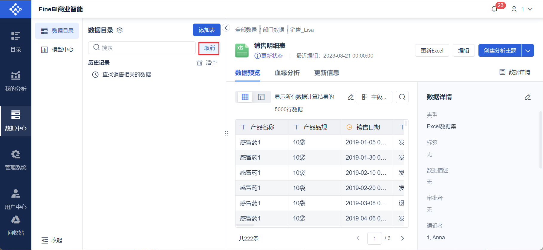The image size is (543, 250).
Task: Focus the 搜索 input field
Action: tap(142, 48)
